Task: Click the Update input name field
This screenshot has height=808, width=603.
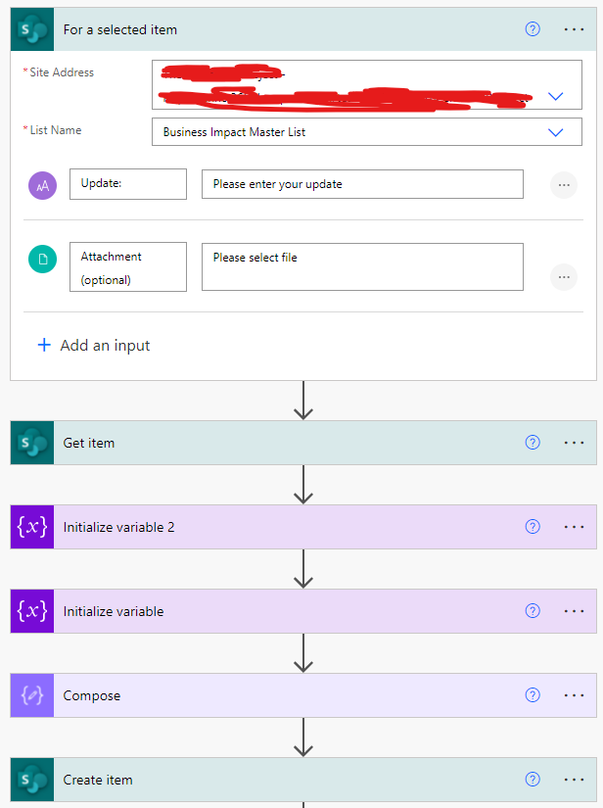Action: (128, 184)
